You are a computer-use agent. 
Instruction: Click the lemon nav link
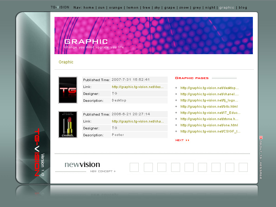click(x=132, y=8)
